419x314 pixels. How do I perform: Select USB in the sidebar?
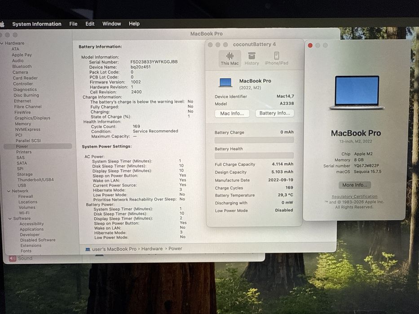[x=22, y=186]
